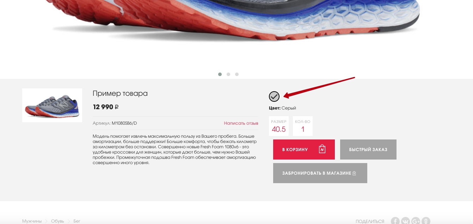Viewport: 473px width, 224px height.
Task: Open the Обувь breadcrumb category
Action: [x=57, y=221]
